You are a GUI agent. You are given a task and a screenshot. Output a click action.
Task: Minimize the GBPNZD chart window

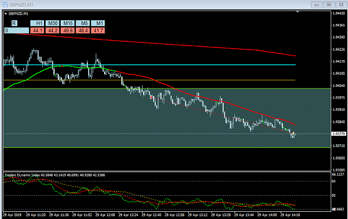pyautogui.click(x=317, y=4)
